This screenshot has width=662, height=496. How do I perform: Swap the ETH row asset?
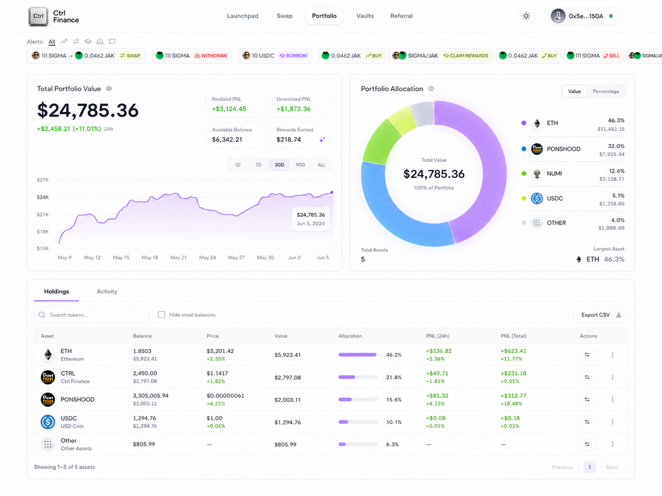coord(587,355)
